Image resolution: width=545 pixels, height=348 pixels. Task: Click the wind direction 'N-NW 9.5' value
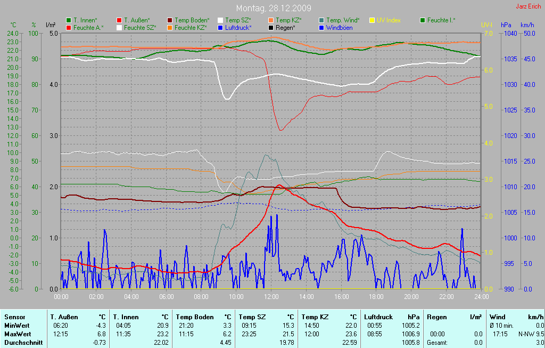(x=531, y=334)
